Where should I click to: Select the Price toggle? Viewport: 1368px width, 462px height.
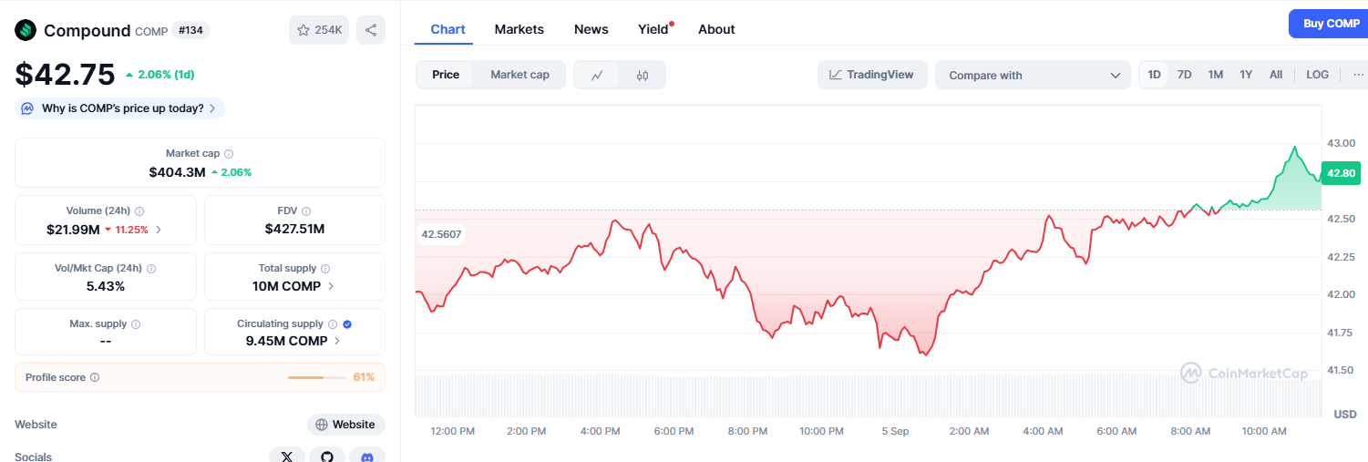coord(446,75)
